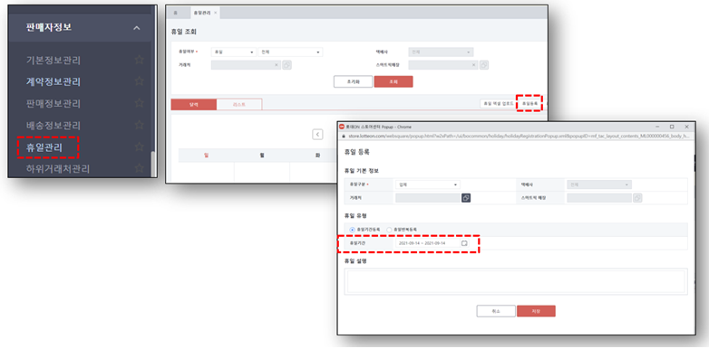Screen dimensions: 709x349
Task: Open the 휴일여부 휴일 dropdown
Action: [233, 52]
